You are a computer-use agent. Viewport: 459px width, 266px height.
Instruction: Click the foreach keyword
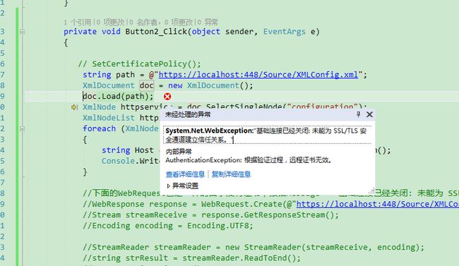tap(99, 128)
